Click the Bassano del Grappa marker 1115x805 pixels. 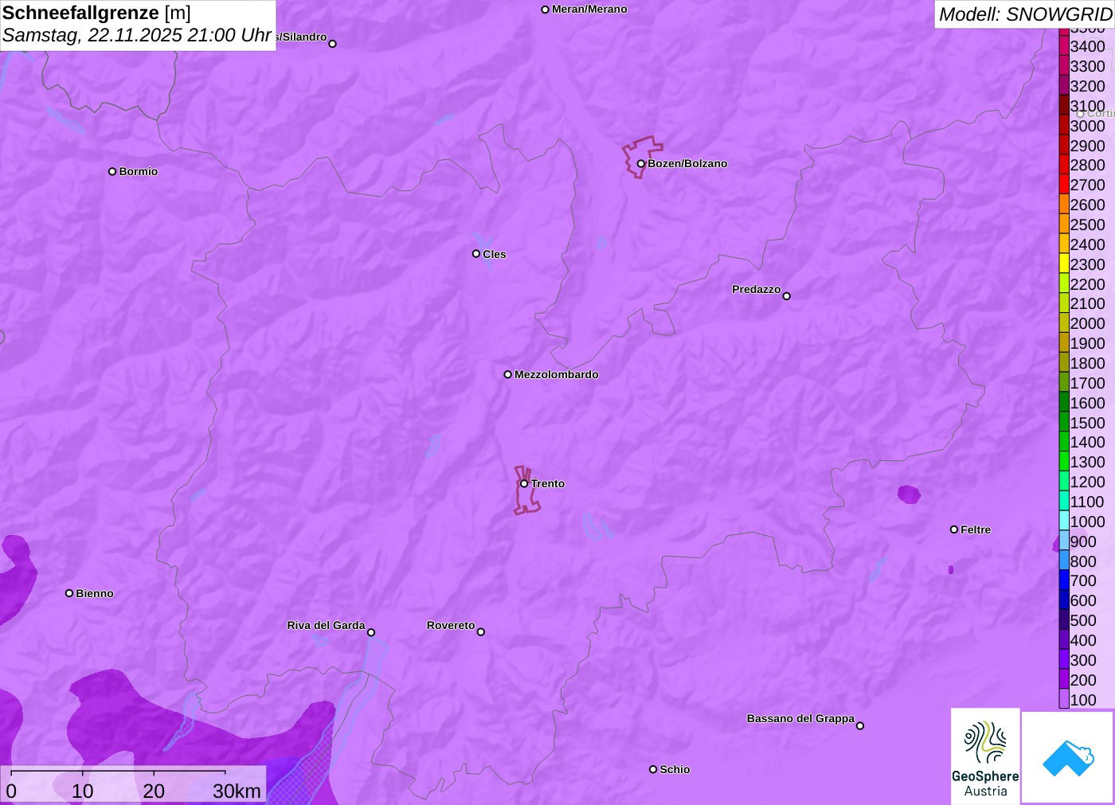[x=859, y=725]
